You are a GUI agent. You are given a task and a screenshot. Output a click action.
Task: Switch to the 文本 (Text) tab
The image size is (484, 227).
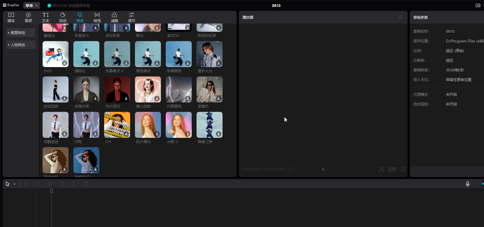coord(46,17)
